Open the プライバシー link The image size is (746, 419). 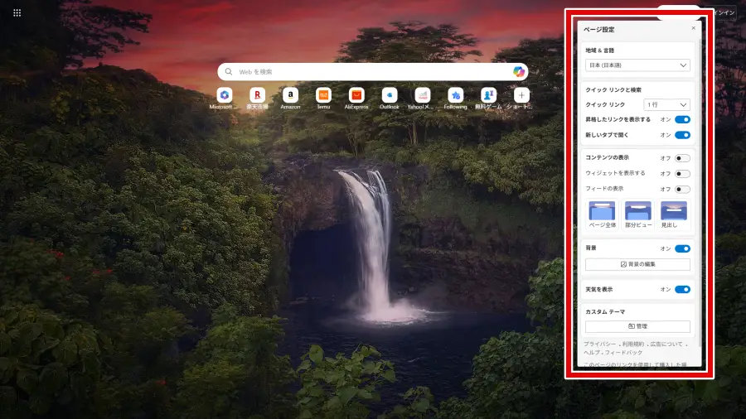[x=600, y=344]
